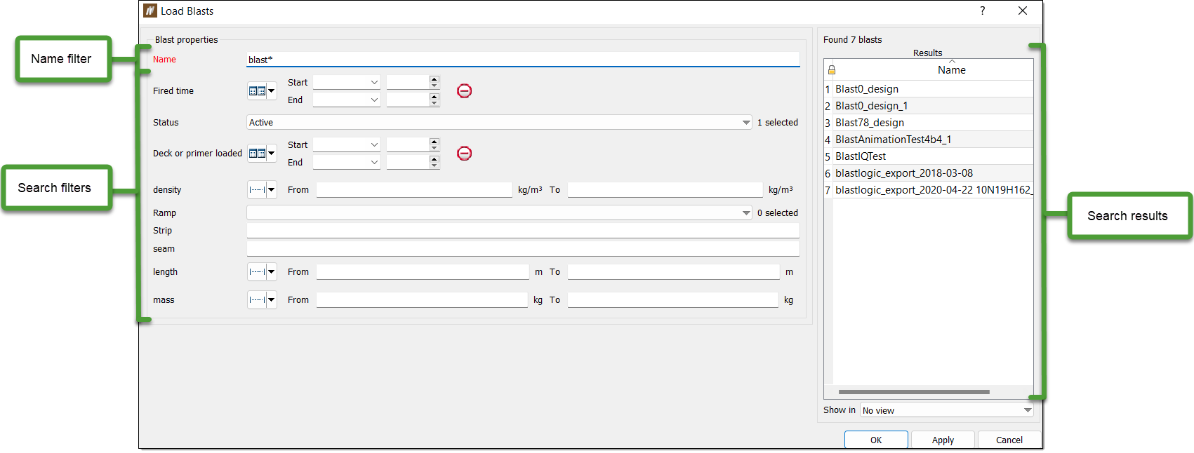Click the results horizontal scrollbar

pos(914,392)
